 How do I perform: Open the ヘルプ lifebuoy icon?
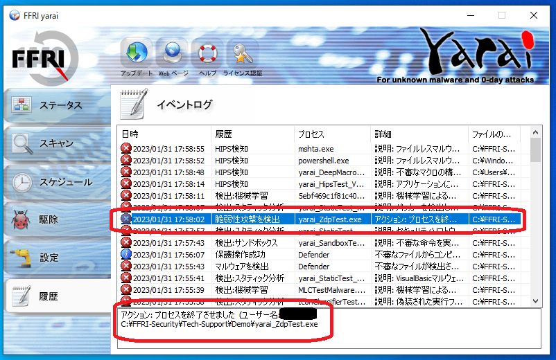(x=207, y=53)
